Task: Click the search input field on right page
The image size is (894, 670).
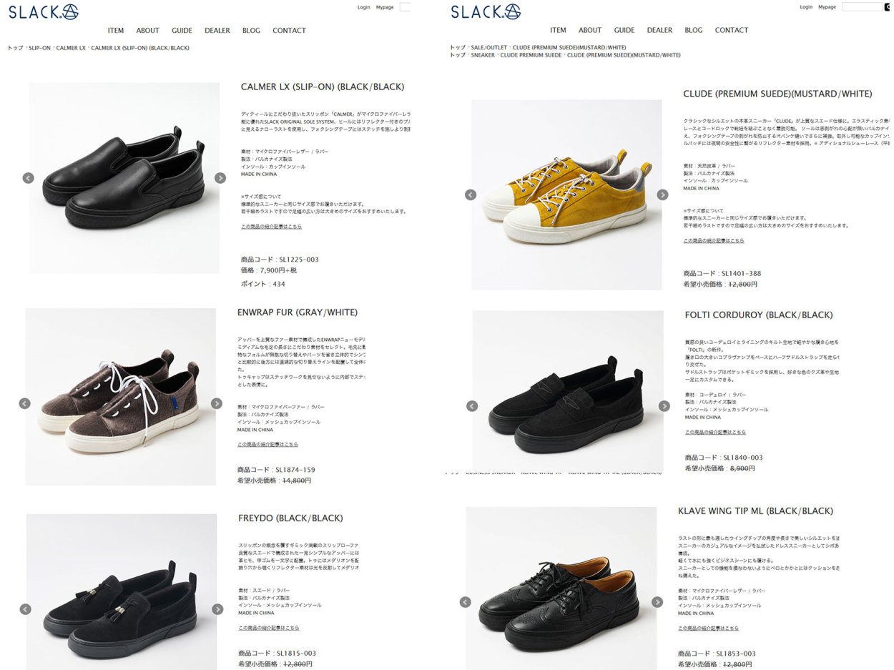Action: click(863, 7)
